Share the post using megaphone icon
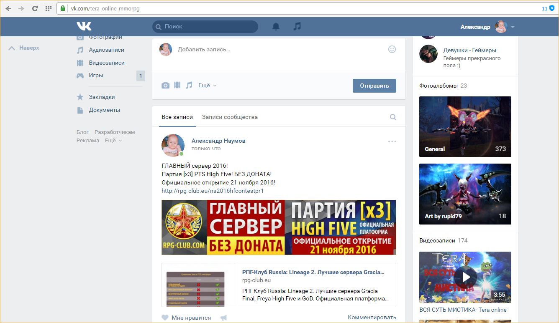Viewport: 559px width, 323px height. [223, 318]
